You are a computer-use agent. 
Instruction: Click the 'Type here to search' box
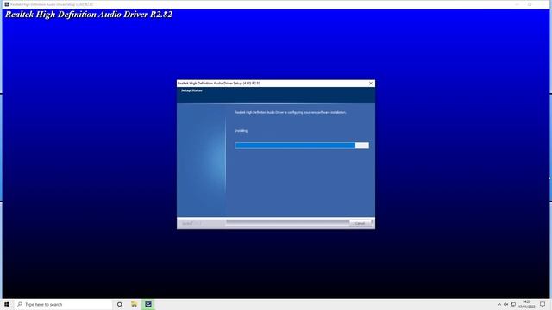tap(63, 304)
